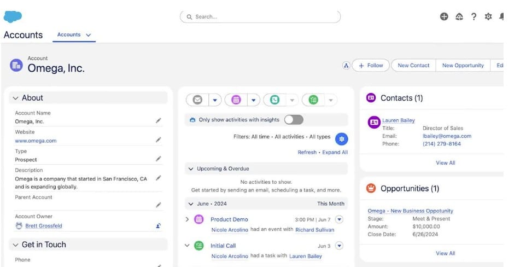The image size is (520, 267).
Task: Click the new event calendar icon
Action: pos(236,100)
